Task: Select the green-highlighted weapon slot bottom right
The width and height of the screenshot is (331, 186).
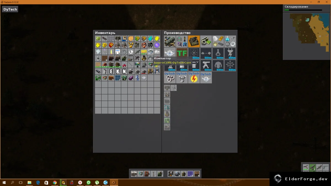Action: pos(312,167)
